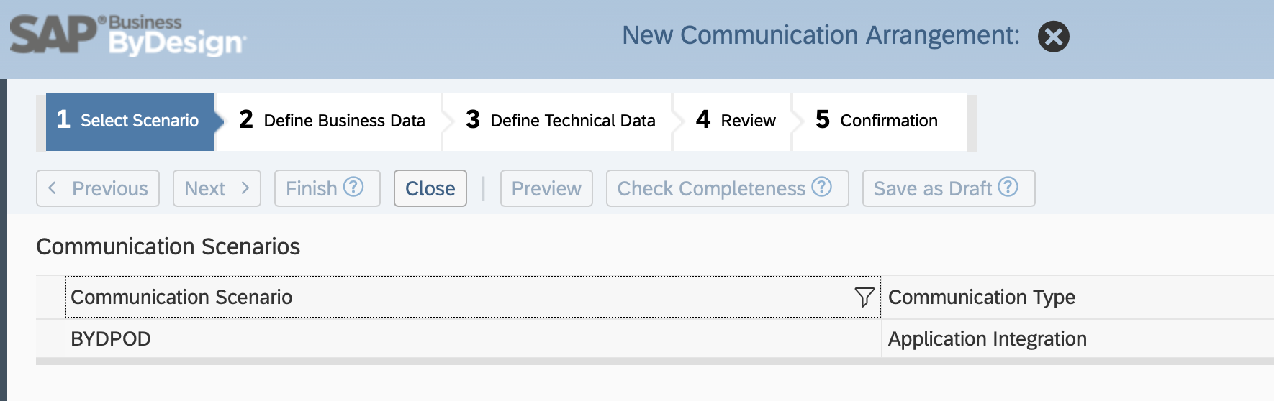Click the Communication Scenario column header

coord(472,297)
